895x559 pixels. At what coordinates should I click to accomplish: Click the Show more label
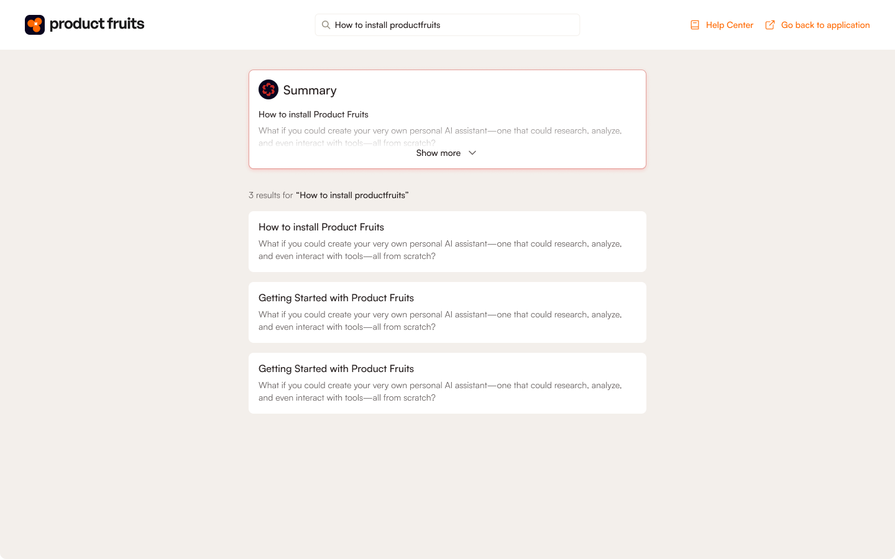click(438, 153)
